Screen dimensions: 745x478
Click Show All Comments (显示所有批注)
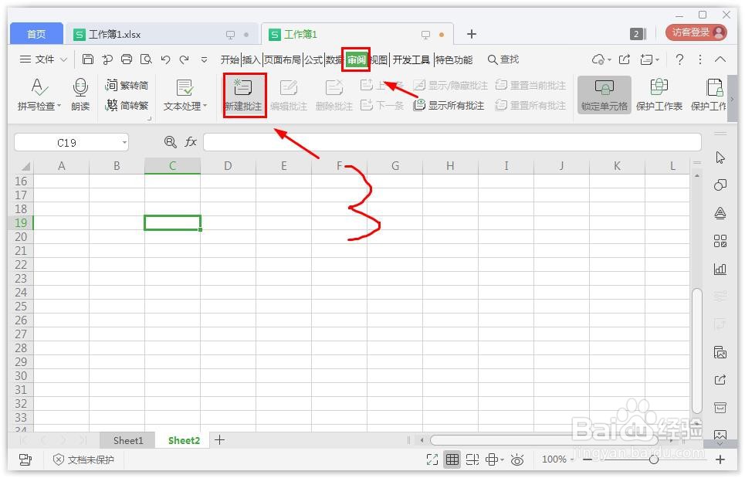pyautogui.click(x=449, y=105)
